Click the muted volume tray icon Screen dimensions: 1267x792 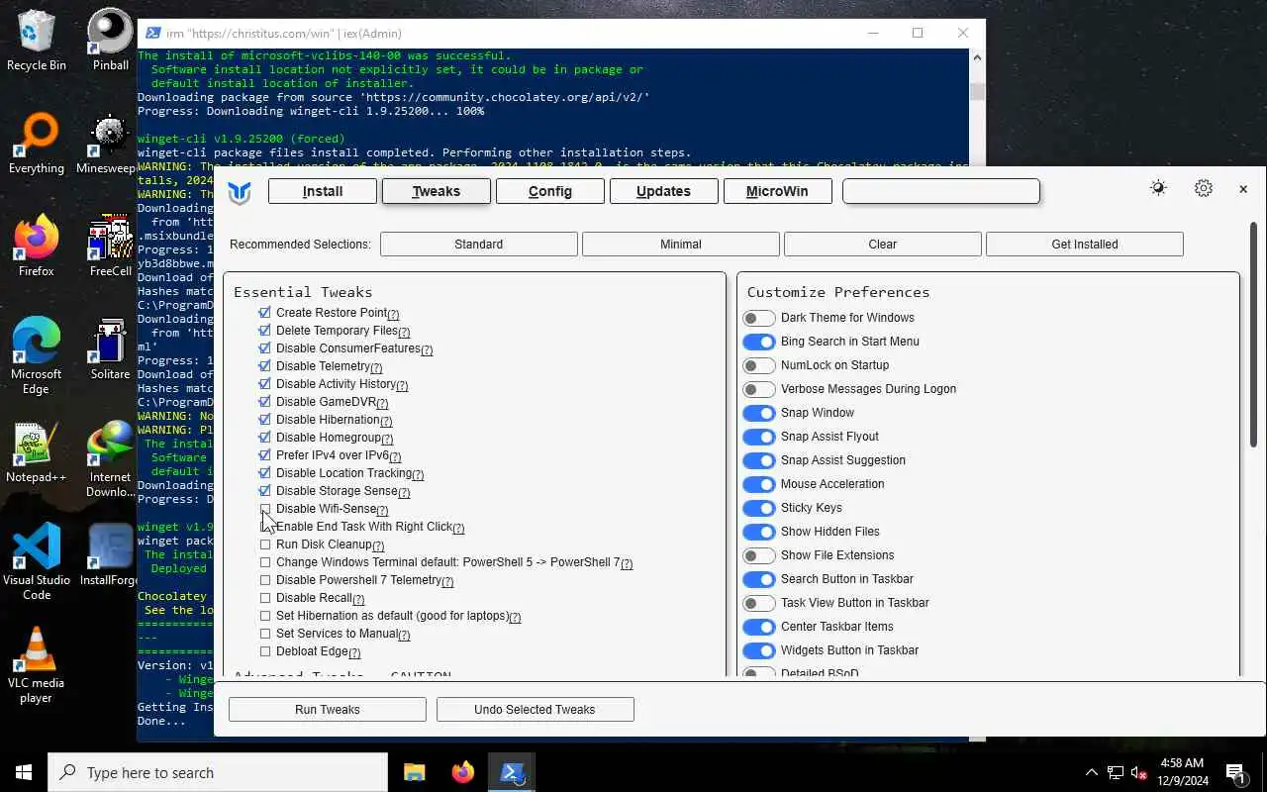coord(1138,772)
